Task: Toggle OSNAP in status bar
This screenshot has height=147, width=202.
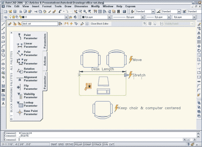Action: [x=88, y=144]
